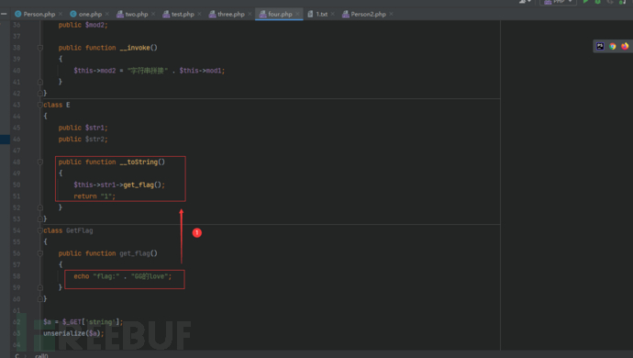Collapse the __toString function at line 48
This screenshot has height=358, width=633.
coord(40,162)
